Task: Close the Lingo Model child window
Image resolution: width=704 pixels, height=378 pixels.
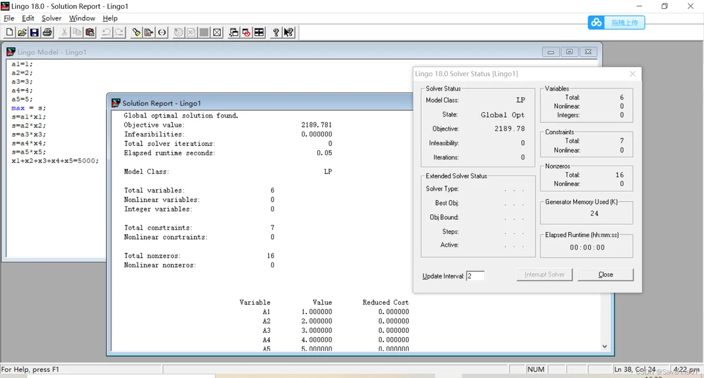Action: tap(590, 52)
